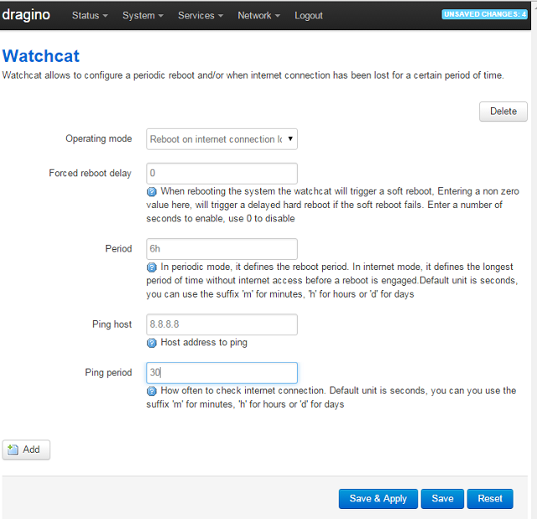Click the help icon under Ping period
537x519 pixels.
[x=151, y=391]
